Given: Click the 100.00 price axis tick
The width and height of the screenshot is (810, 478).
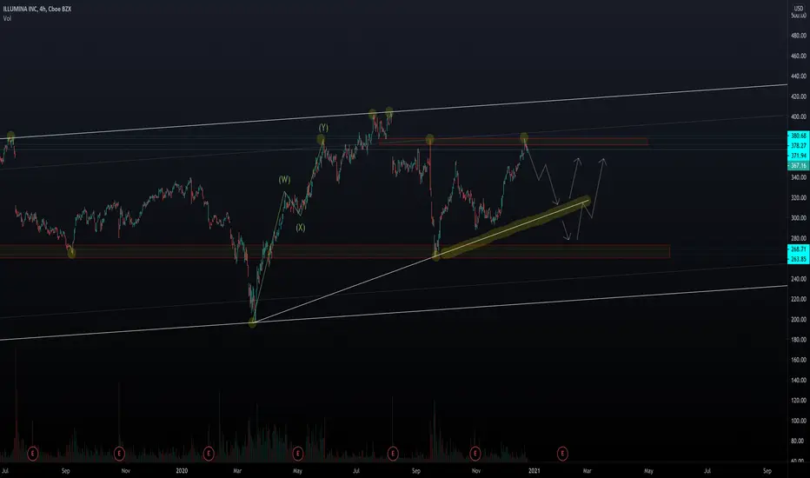Looking at the screenshot, I should tap(799, 421).
